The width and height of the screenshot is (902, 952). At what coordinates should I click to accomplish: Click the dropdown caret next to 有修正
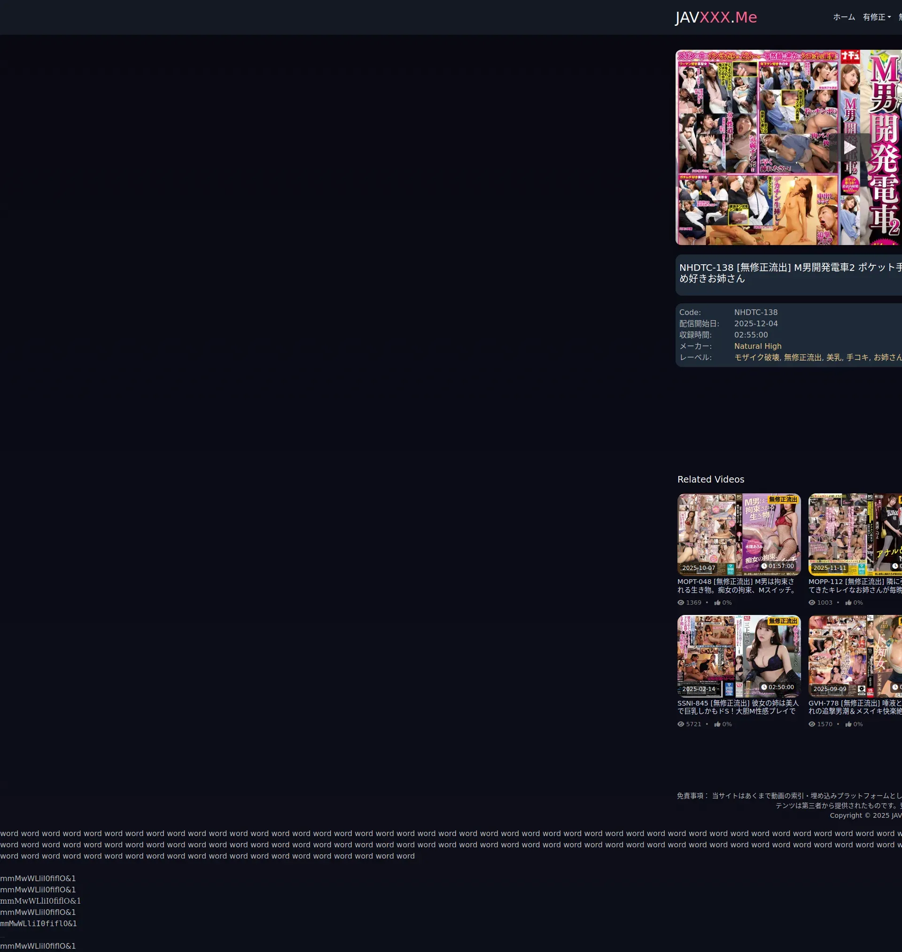click(889, 17)
